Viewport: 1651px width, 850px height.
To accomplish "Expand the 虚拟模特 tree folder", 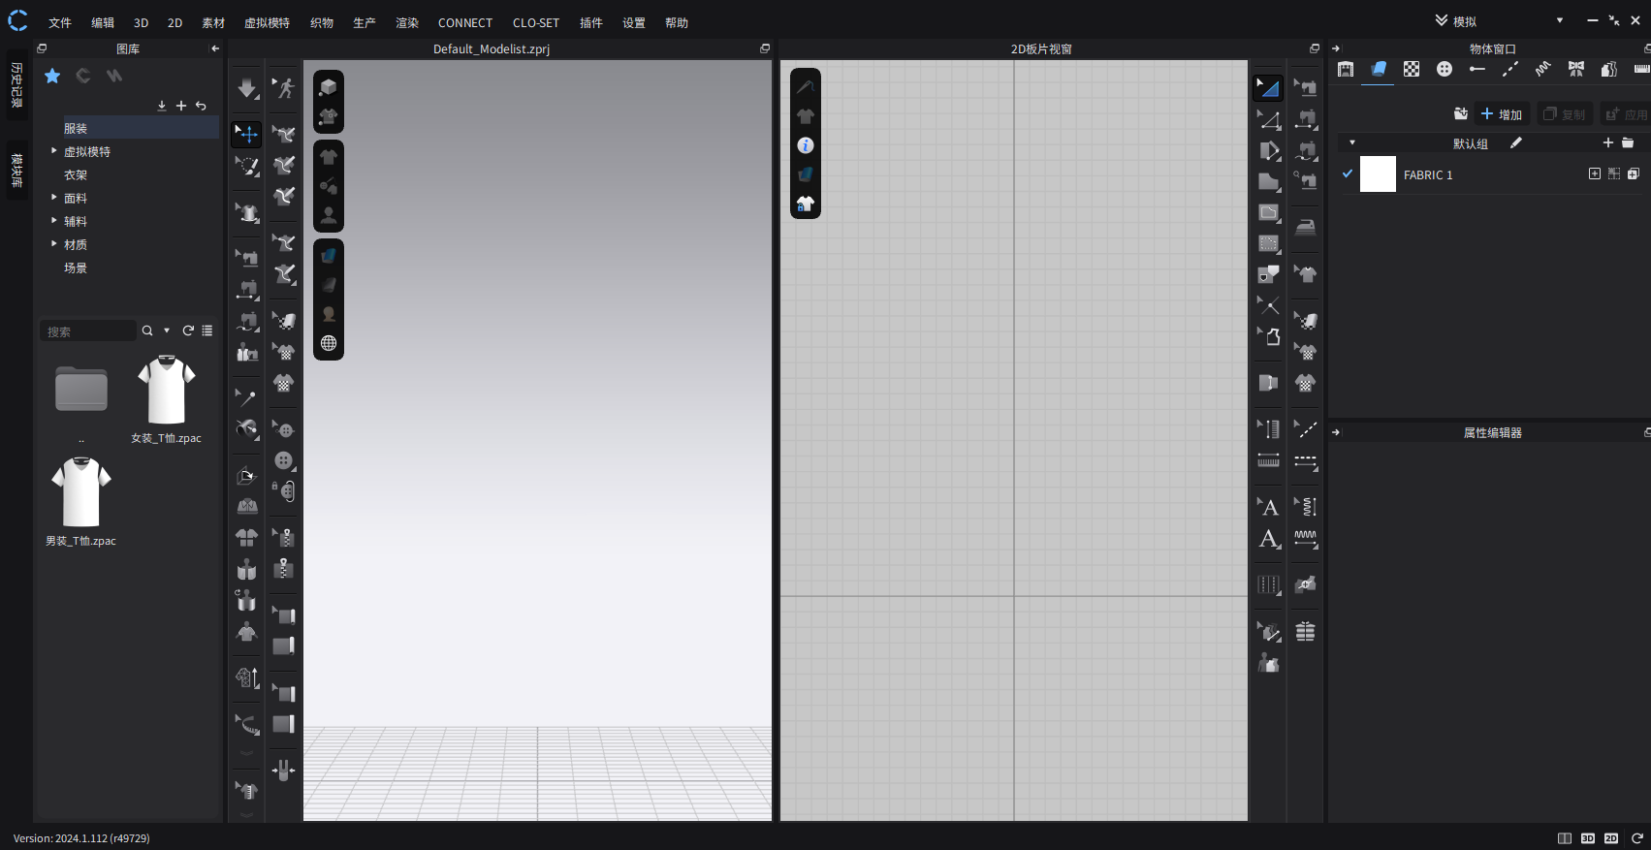I will [54, 151].
